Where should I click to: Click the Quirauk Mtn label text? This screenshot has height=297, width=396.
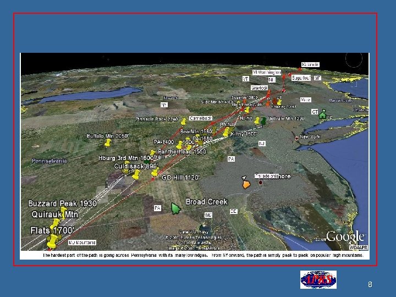(x=54, y=215)
